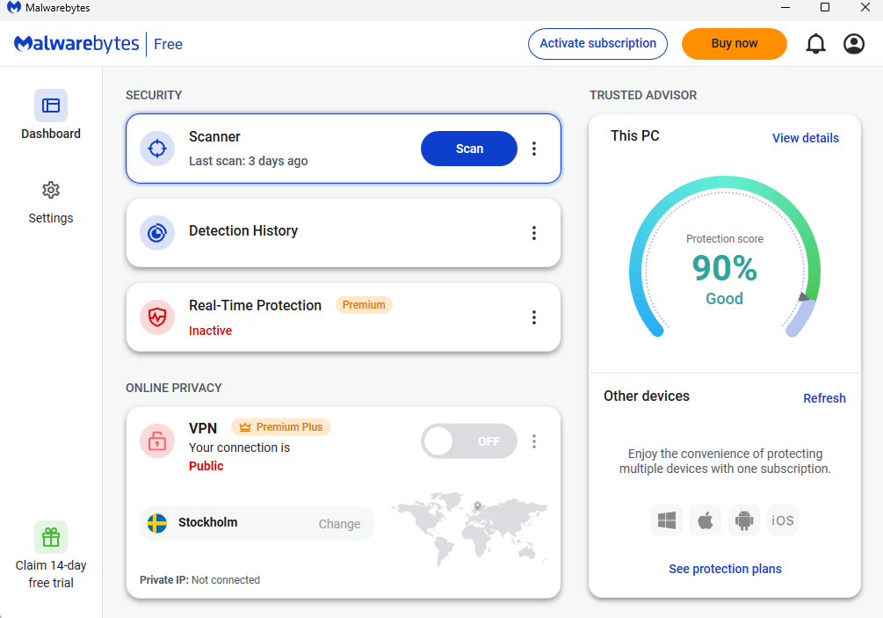Click the Claim 14-day free trial gift icon
This screenshot has height=618, width=883.
51,537
